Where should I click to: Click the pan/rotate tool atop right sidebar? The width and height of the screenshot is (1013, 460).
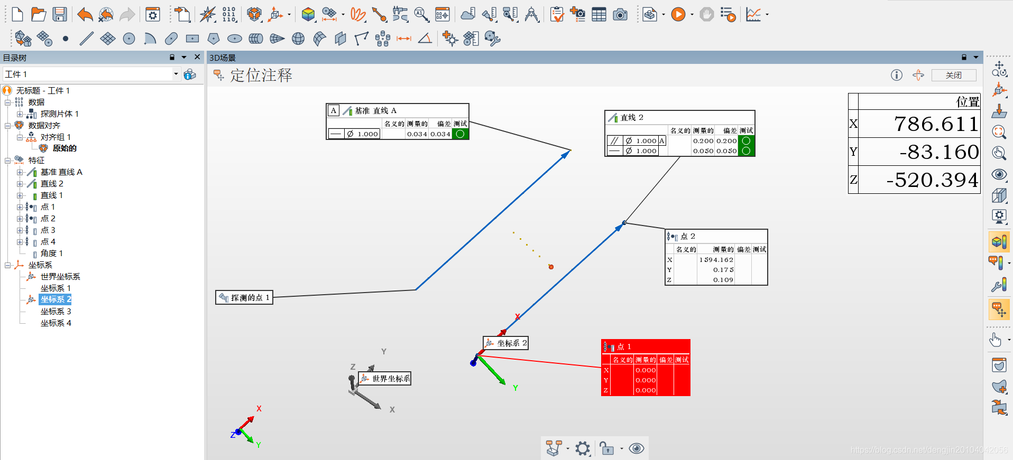[x=999, y=69]
